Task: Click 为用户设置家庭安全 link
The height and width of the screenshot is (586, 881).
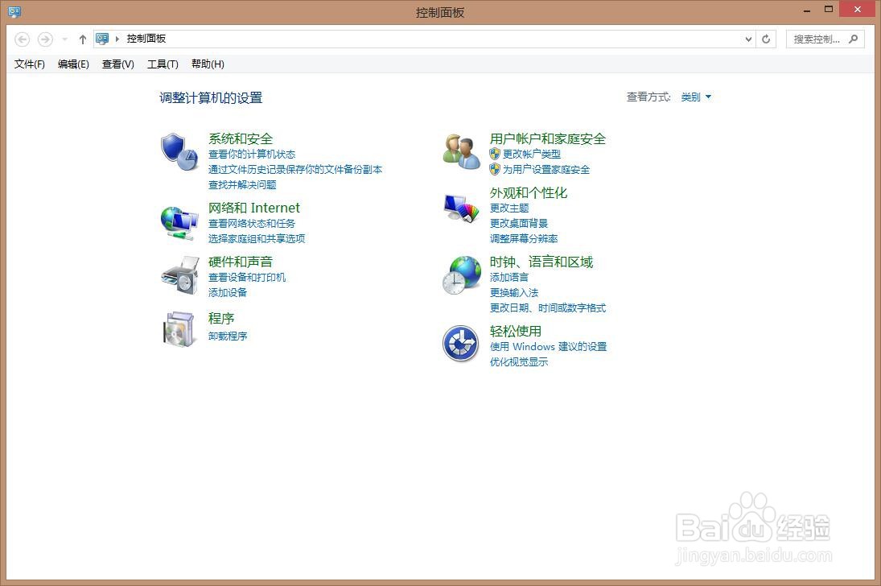Action: (546, 169)
